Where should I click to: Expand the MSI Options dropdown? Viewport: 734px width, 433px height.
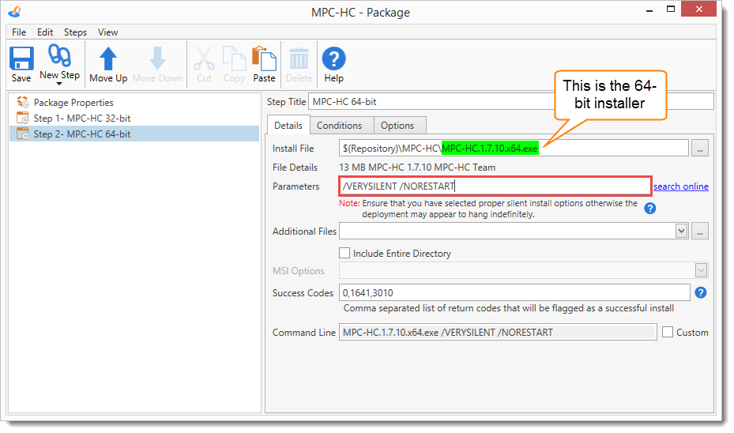coord(701,270)
